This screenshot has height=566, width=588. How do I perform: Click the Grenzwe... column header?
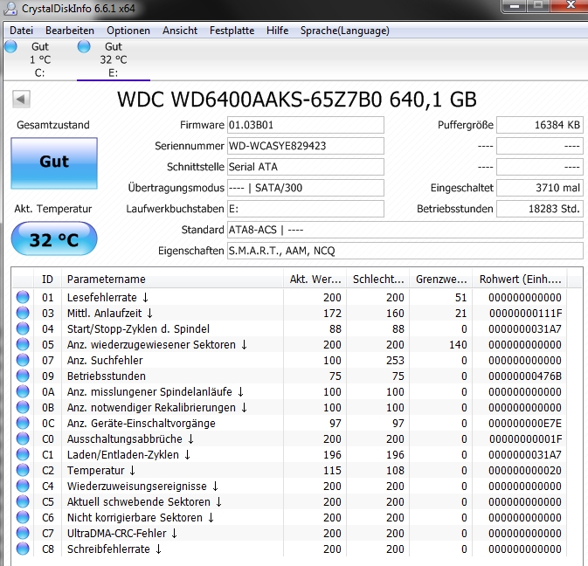tap(441, 280)
